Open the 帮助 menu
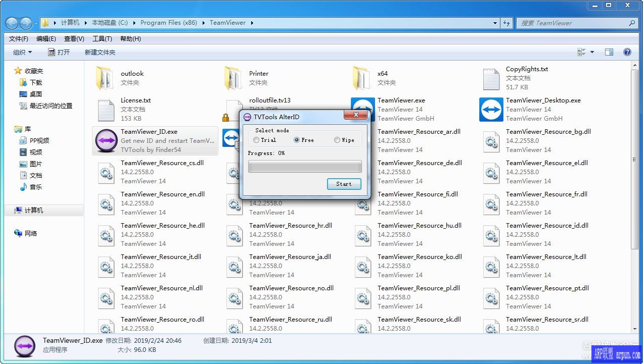Screen dimensions: 643x364 [130, 38]
